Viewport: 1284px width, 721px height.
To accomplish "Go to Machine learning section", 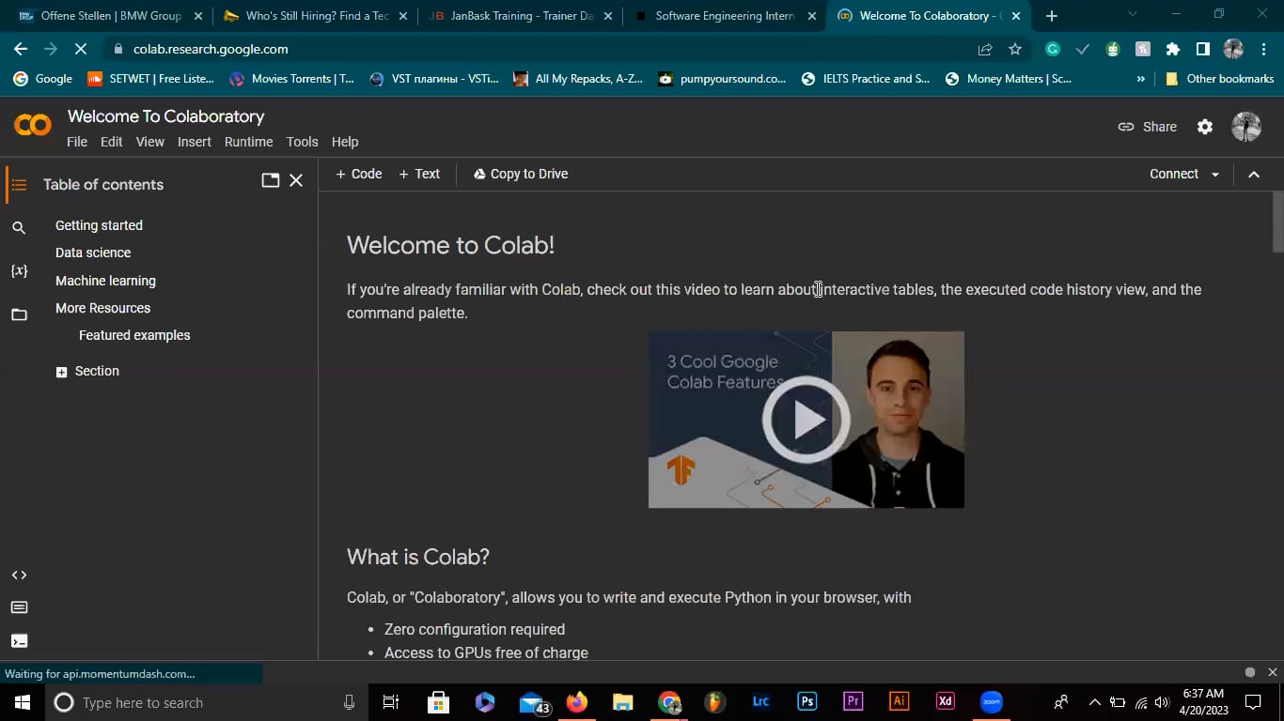I will pos(105,281).
